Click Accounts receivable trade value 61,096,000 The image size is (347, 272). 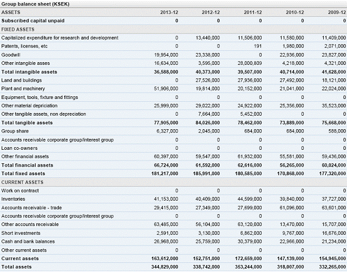(x=291, y=208)
